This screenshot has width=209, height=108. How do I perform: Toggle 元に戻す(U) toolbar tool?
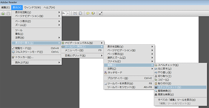180,69
